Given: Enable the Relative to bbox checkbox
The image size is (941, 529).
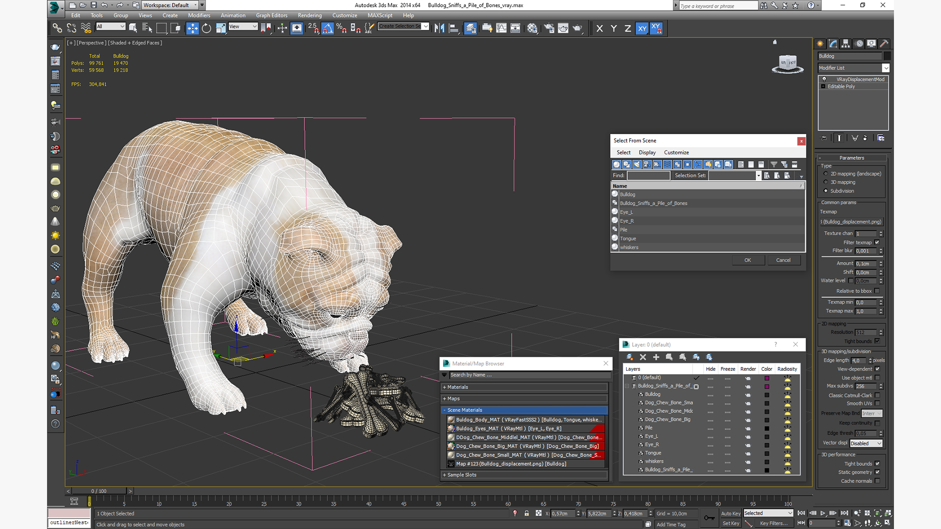Looking at the screenshot, I should (x=877, y=291).
